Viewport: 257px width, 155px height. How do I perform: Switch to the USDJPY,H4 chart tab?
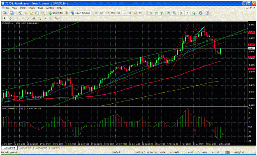point(57,148)
